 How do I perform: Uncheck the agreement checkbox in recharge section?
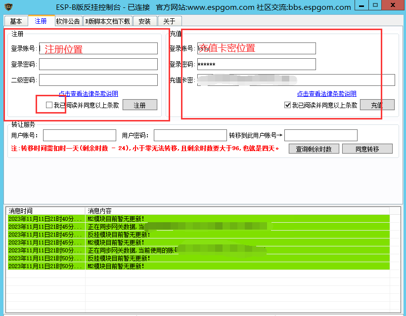click(287, 105)
